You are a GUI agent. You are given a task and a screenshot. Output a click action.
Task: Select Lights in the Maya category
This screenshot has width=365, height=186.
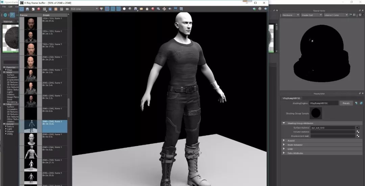click(x=10, y=92)
